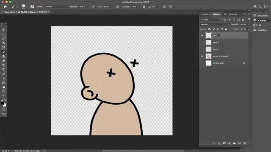Open the layer filter Type dropdown
The image size is (271, 152).
click(210, 20)
